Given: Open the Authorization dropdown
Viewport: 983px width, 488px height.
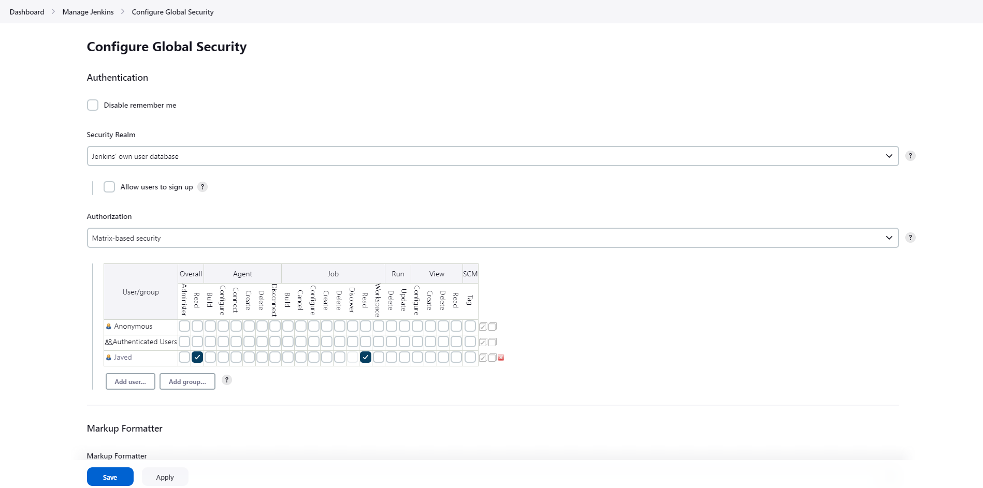Looking at the screenshot, I should (493, 238).
